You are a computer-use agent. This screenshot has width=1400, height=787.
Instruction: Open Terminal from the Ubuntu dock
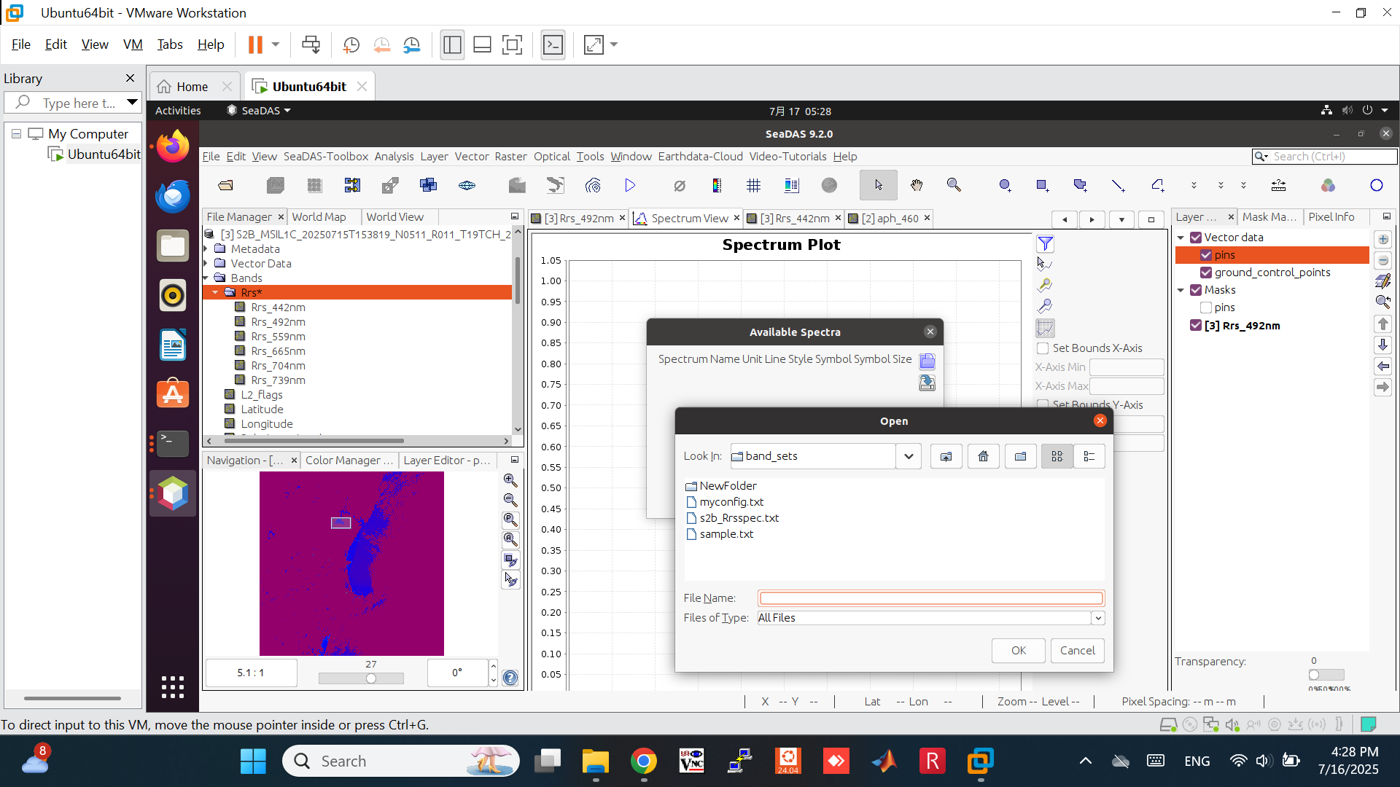[173, 442]
